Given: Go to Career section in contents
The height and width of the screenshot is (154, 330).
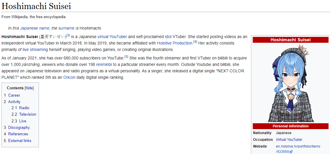Looking at the screenshot, I should click(14, 95).
